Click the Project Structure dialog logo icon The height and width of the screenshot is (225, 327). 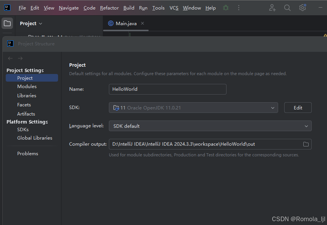pos(10,43)
